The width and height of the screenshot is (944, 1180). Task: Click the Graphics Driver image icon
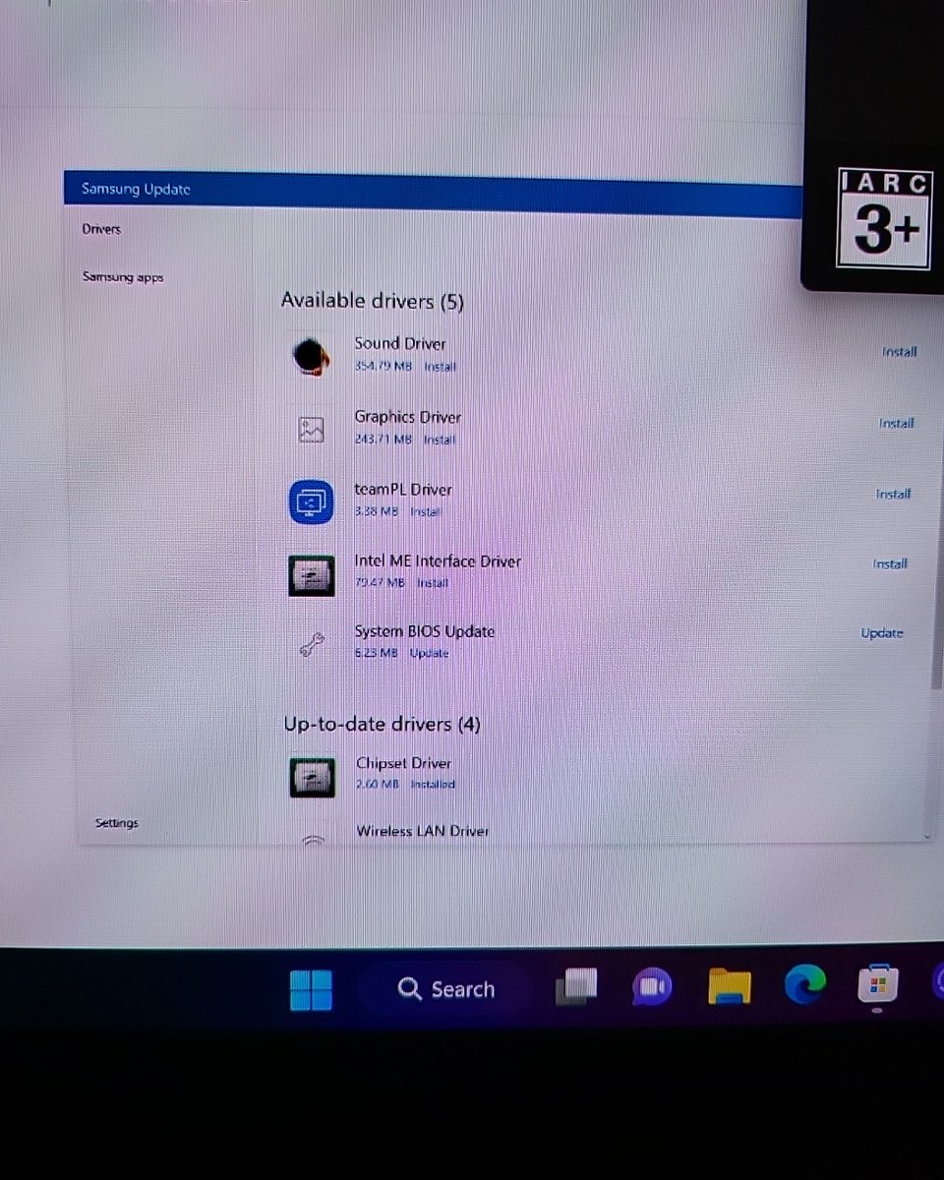[x=311, y=430]
